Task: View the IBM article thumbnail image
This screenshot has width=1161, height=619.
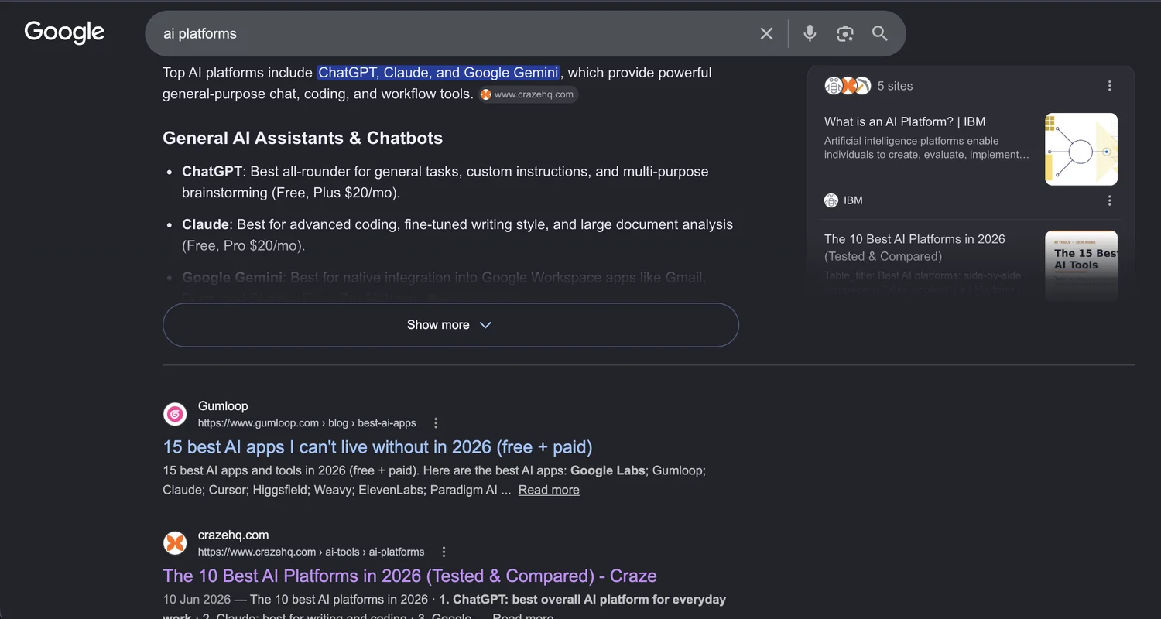Action: [1081, 149]
